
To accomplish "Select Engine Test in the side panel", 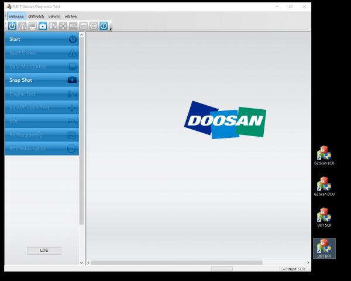I will pos(42,94).
